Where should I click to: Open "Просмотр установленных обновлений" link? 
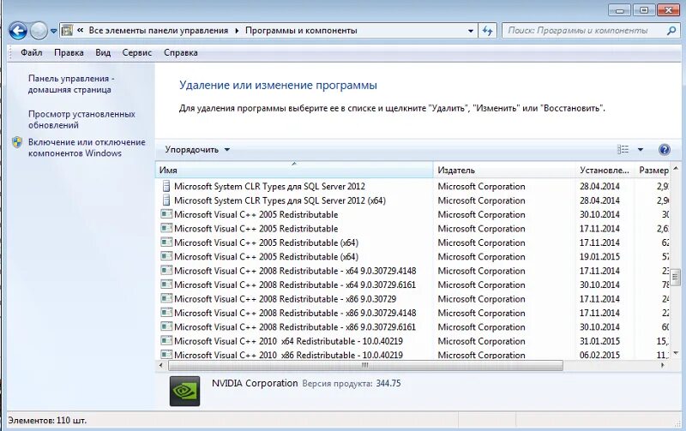coord(81,119)
